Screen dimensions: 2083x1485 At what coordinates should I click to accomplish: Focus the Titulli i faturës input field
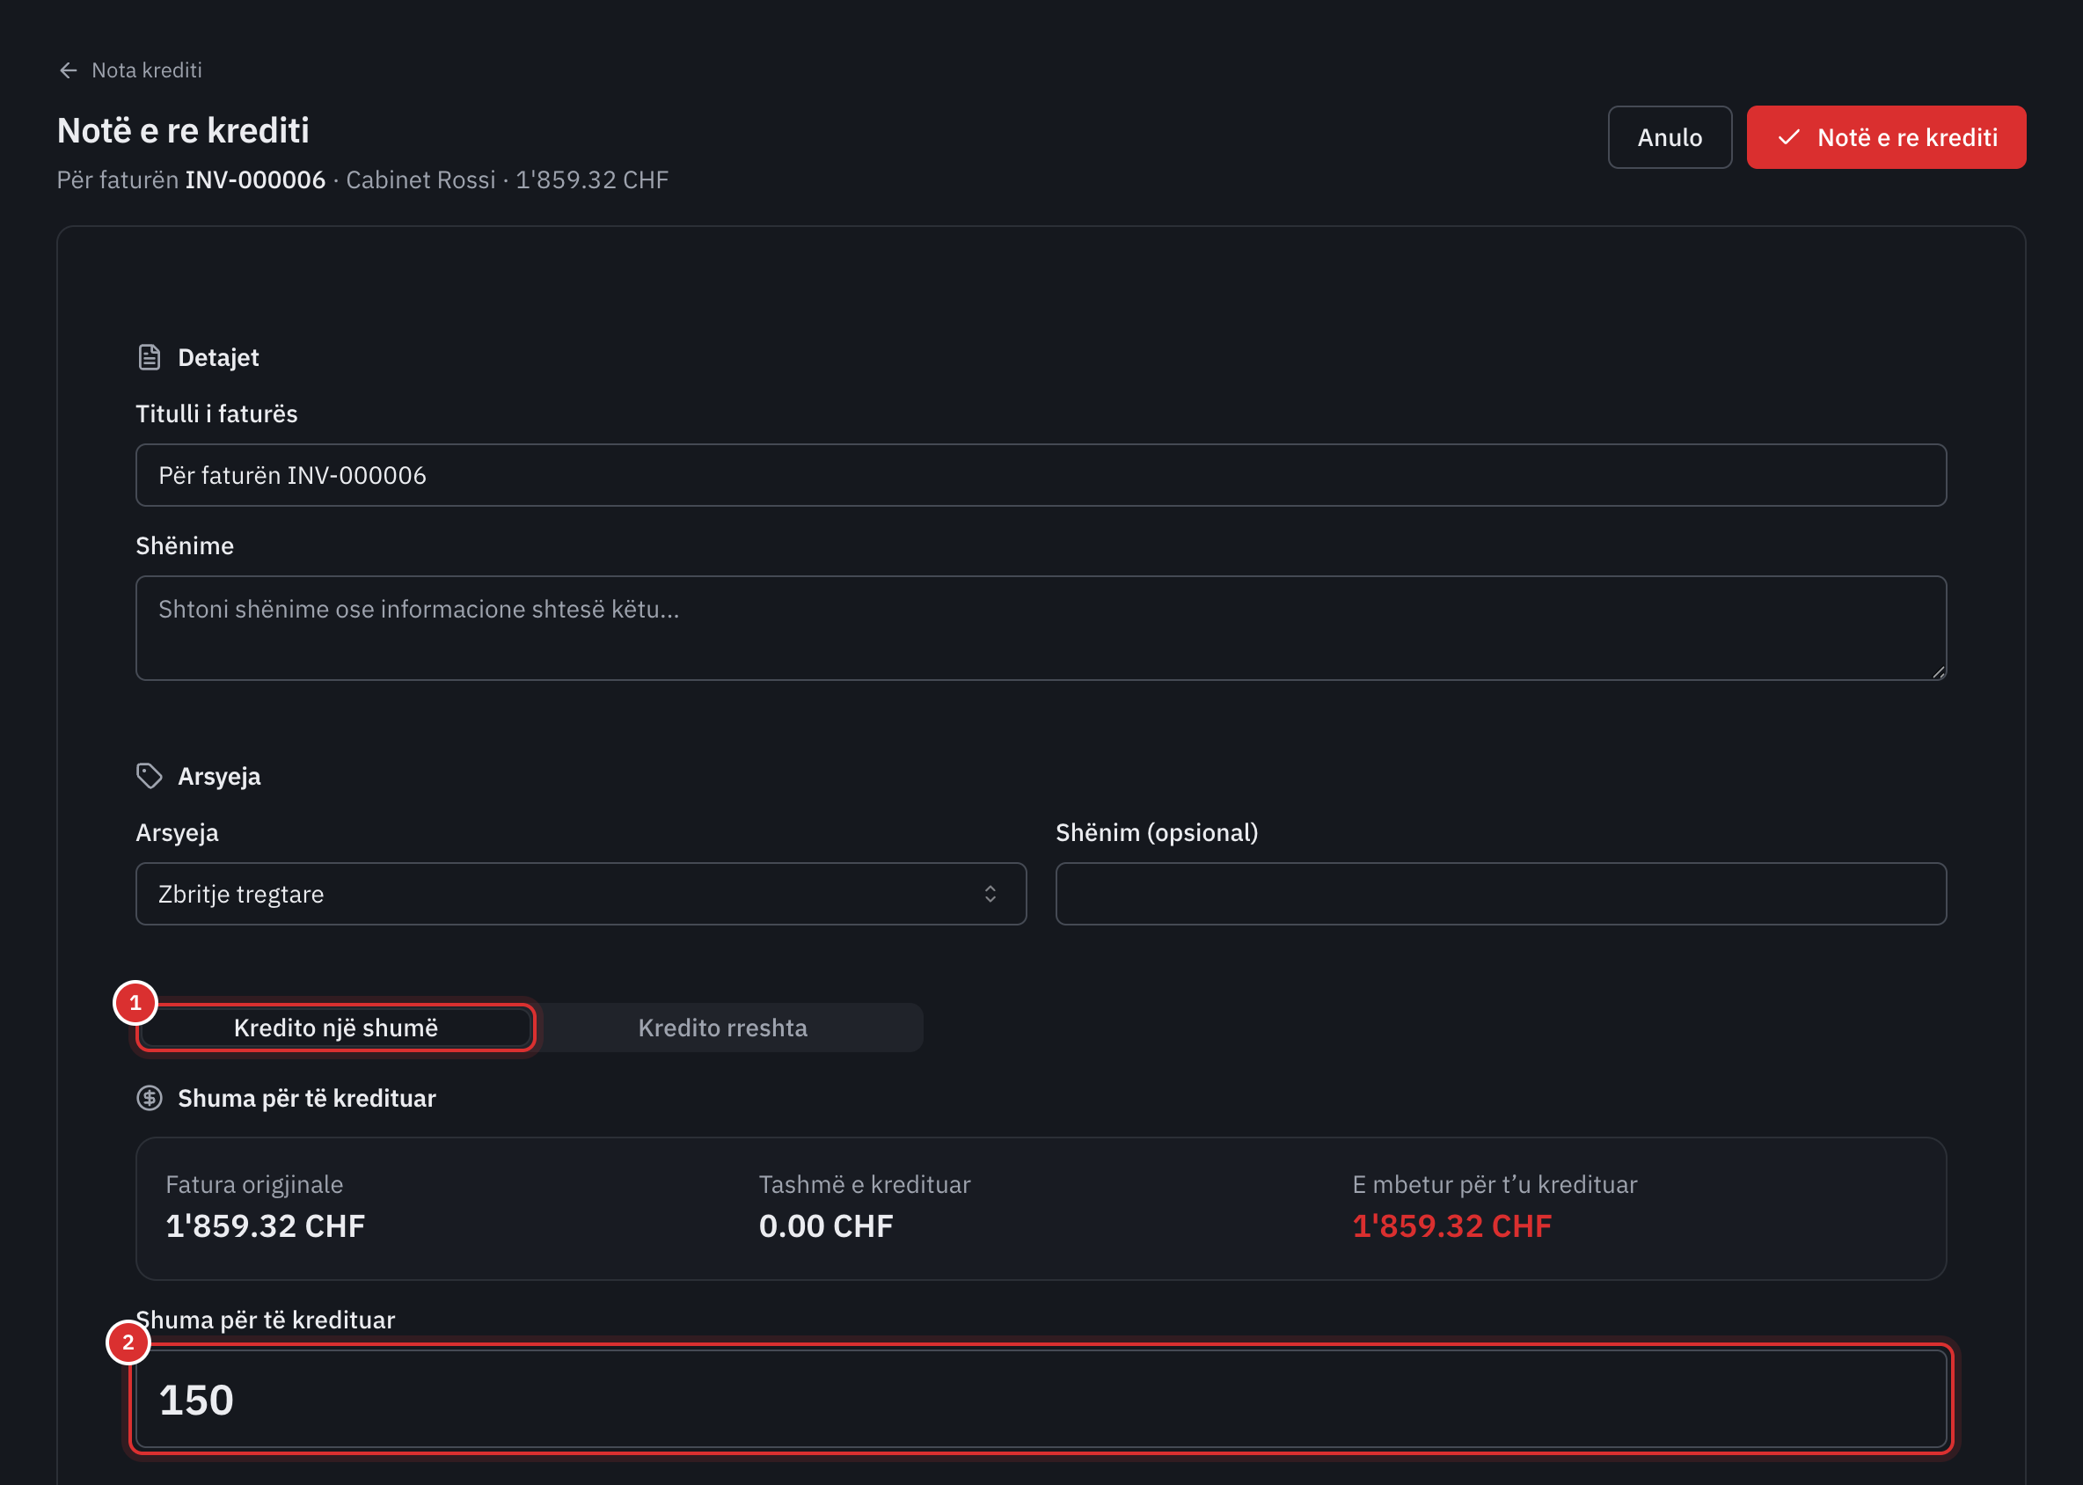(1041, 475)
